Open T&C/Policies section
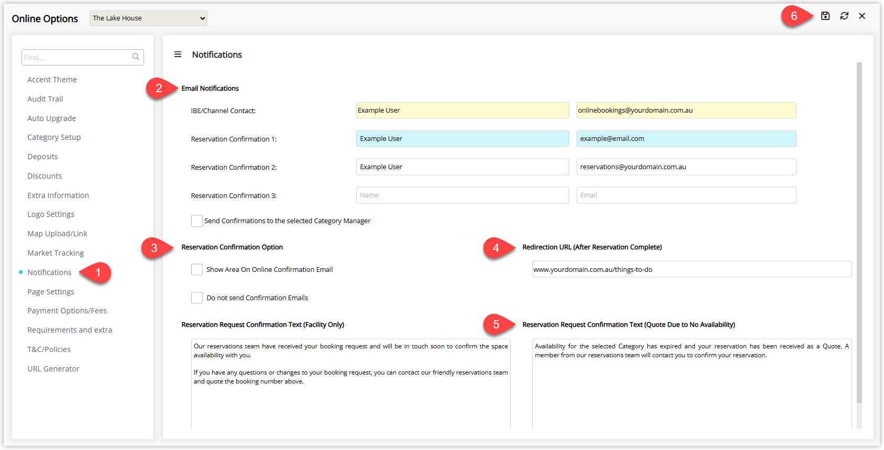Image resolution: width=884 pixels, height=450 pixels. tap(49, 349)
